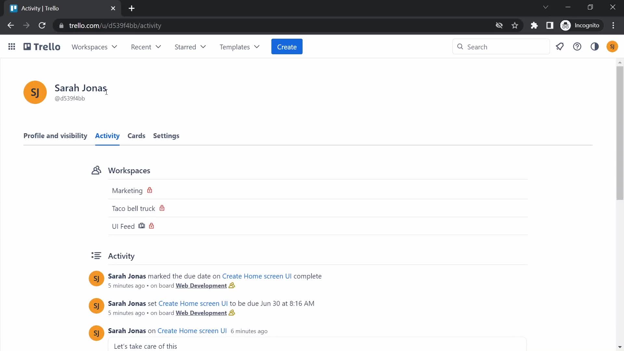This screenshot has height=351, width=624.
Task: Expand the Recent boards dropdown
Action: click(x=146, y=47)
